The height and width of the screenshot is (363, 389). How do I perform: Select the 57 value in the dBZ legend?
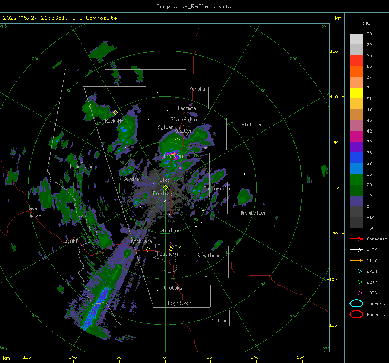(369, 77)
